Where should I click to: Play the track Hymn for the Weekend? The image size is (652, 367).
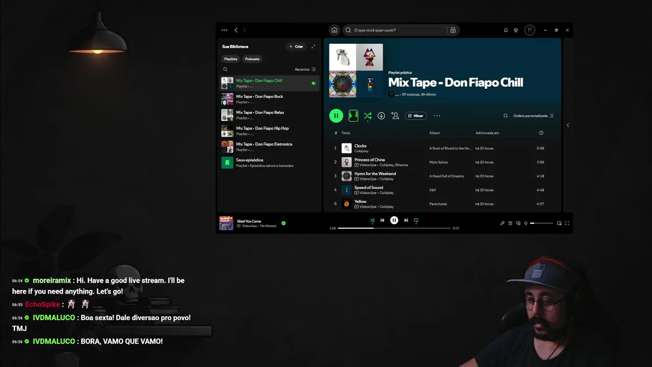click(x=375, y=173)
